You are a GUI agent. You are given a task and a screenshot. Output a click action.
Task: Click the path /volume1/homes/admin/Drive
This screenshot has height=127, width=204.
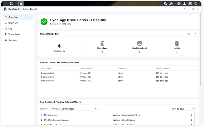tap(127, 115)
